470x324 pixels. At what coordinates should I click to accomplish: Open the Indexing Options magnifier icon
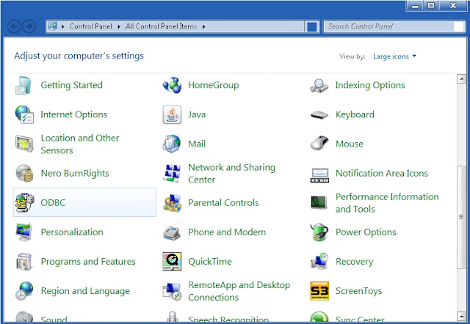click(x=319, y=86)
